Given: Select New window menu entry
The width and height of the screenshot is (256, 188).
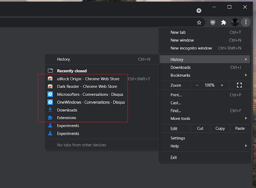Looking at the screenshot, I should coord(204,40).
